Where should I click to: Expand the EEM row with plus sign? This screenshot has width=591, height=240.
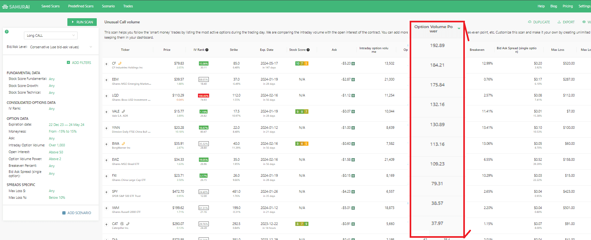pos(107,80)
